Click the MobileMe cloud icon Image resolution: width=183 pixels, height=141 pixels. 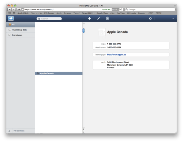tap(11, 18)
